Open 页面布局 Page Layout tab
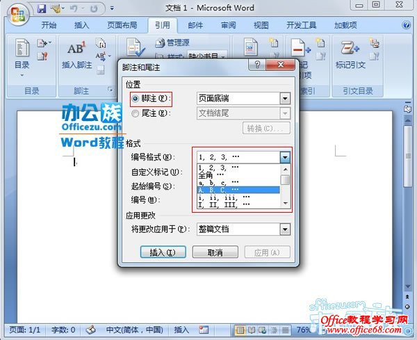Screen dimensions: 417x340 pos(122,25)
